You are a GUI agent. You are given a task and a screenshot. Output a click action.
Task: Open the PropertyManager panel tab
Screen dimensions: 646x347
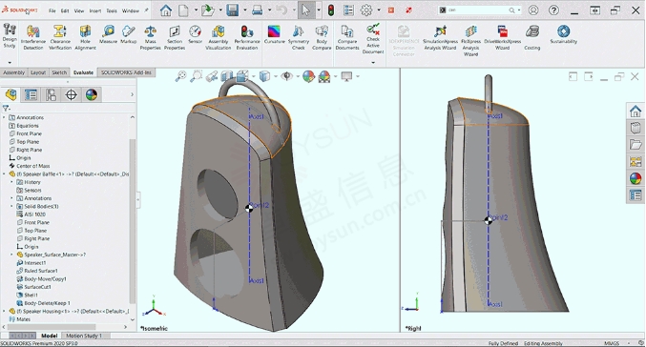click(x=31, y=94)
